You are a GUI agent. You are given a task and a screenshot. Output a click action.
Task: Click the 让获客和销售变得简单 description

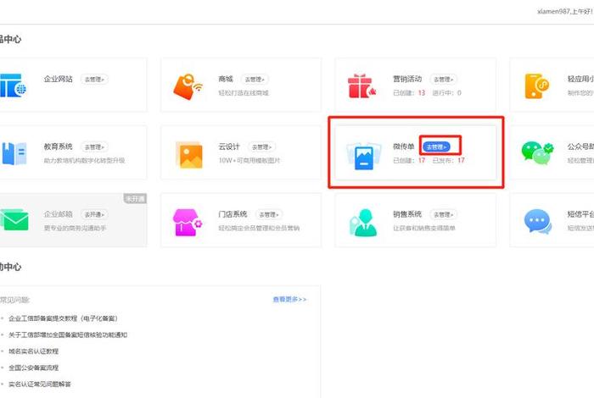[x=424, y=229]
